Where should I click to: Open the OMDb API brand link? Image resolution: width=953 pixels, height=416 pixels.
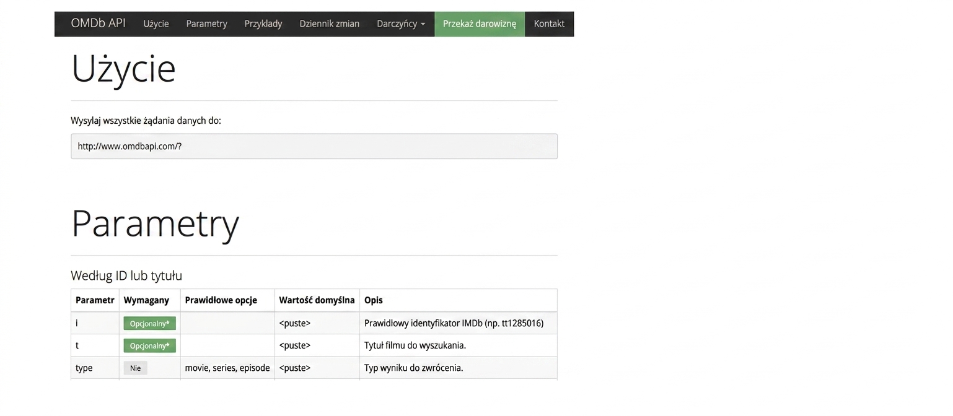tap(98, 24)
